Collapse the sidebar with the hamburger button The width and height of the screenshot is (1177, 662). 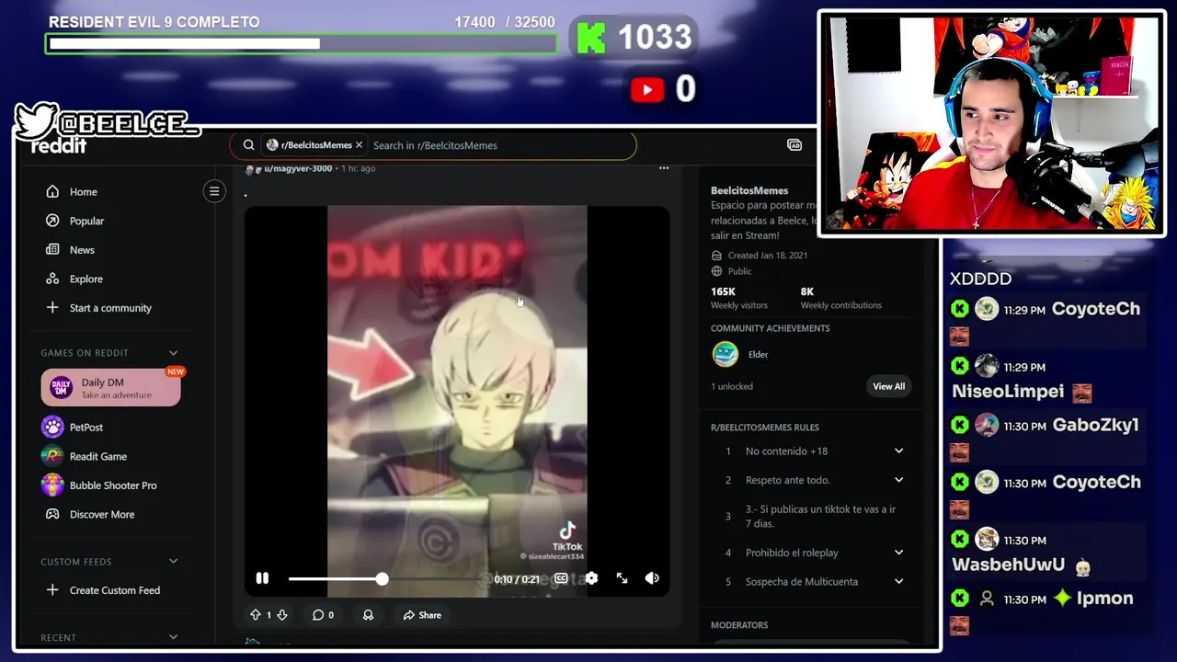click(x=214, y=191)
